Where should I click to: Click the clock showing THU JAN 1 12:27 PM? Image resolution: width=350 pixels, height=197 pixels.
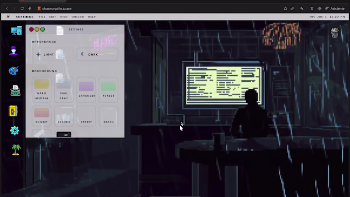tap(327, 17)
